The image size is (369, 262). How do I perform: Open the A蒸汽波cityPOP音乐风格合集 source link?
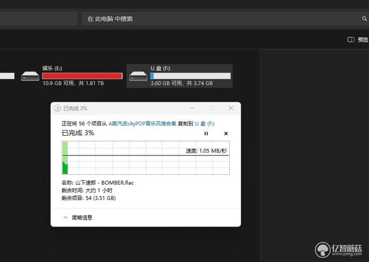tap(142, 124)
